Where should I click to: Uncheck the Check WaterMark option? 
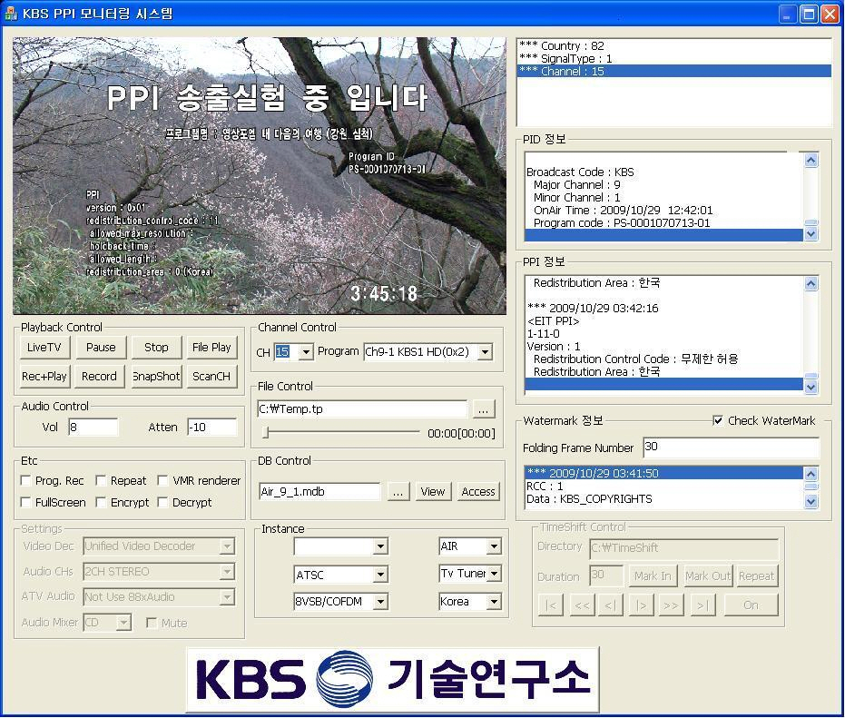click(x=719, y=421)
